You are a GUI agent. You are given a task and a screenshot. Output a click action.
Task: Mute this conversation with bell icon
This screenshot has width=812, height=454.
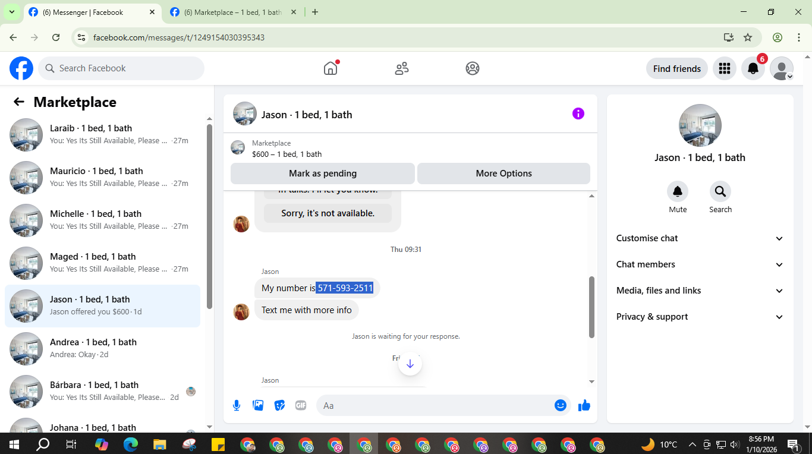pyautogui.click(x=678, y=191)
